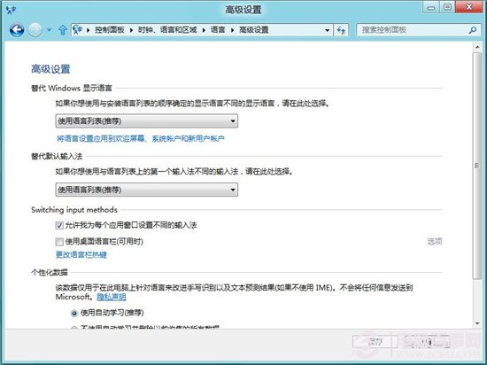The image size is (487, 365).
Task: Open recent locations arrow beside forward button
Action: (x=49, y=30)
